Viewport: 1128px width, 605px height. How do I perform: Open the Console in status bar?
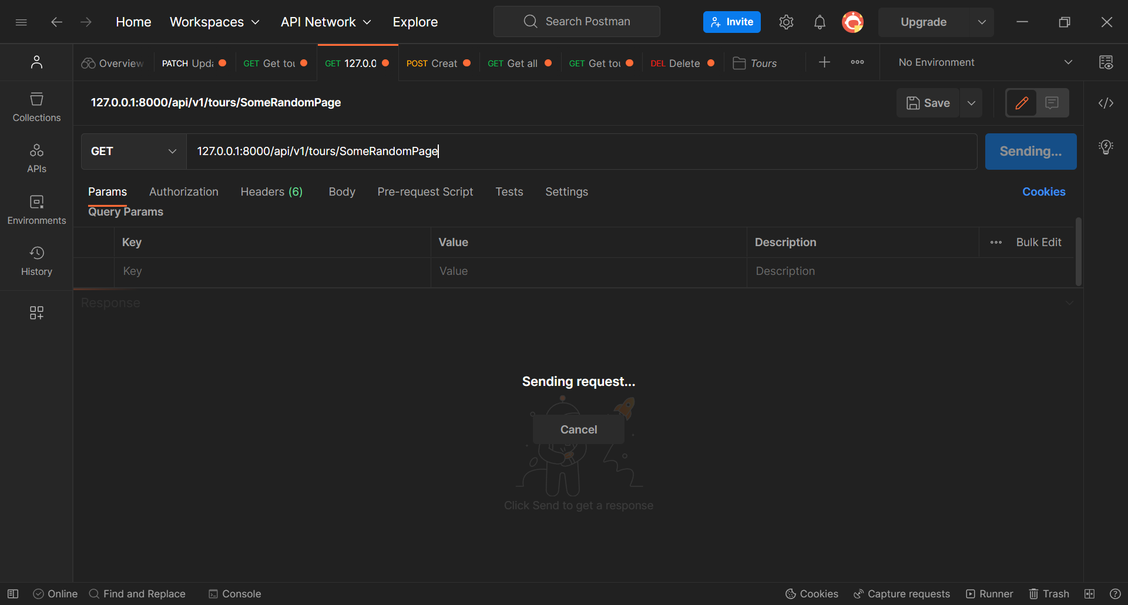[235, 594]
